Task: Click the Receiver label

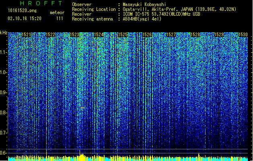Action: [x=82, y=14]
